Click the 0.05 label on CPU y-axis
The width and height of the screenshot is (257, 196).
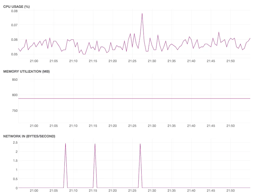14,54
